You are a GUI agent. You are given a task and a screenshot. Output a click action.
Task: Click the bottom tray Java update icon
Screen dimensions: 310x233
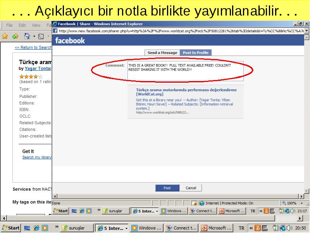tap(258, 228)
